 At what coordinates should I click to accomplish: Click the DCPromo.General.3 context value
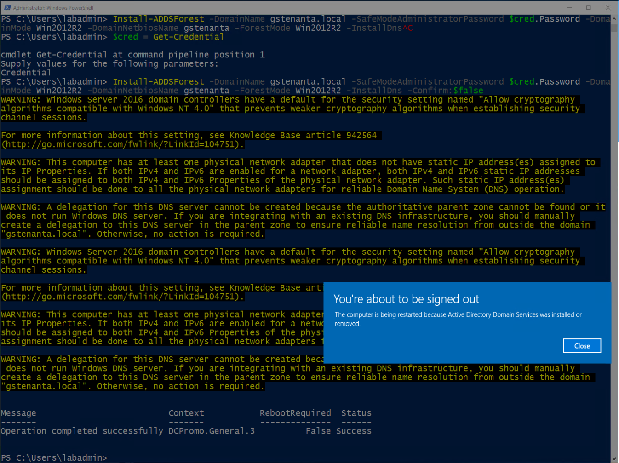point(211,431)
